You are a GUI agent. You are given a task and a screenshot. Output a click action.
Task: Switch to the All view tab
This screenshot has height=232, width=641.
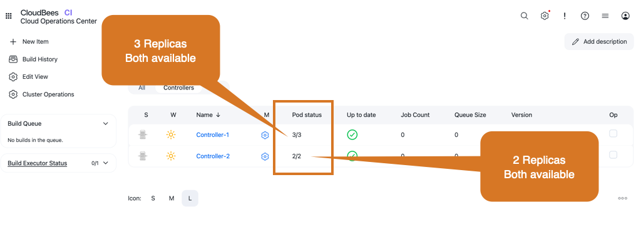pos(141,88)
